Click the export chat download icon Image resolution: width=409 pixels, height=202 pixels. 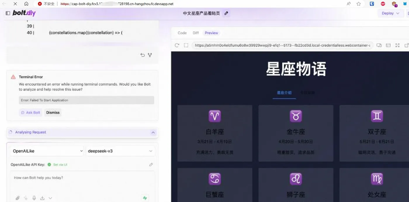(x=42, y=198)
